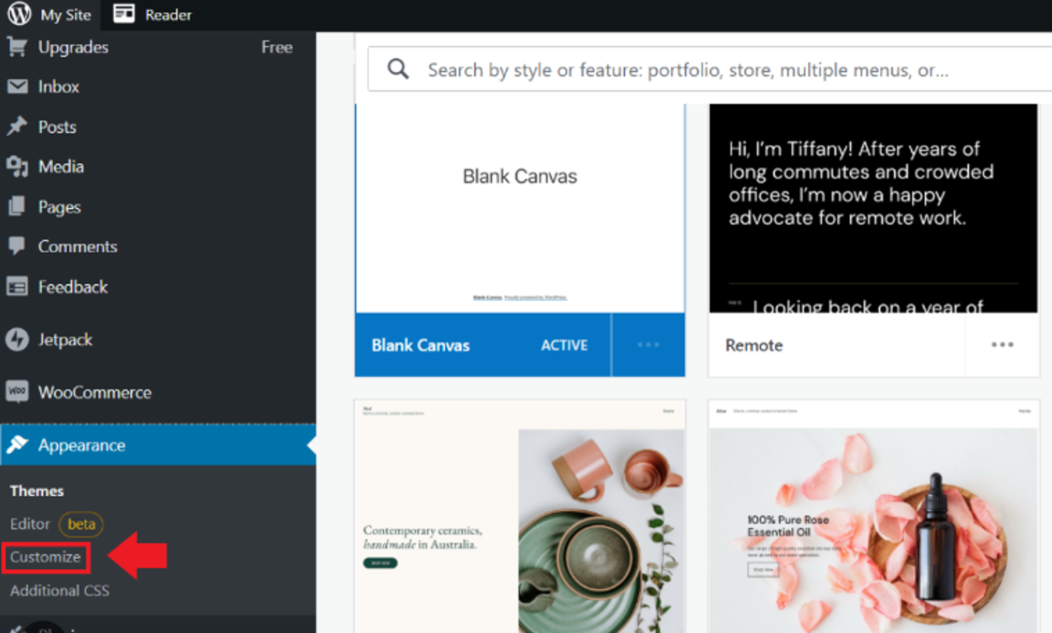The width and height of the screenshot is (1052, 633).
Task: Open Remote theme options ellipsis menu
Action: tap(1002, 345)
